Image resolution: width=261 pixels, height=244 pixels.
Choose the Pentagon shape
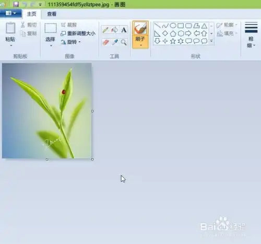click(x=173, y=33)
